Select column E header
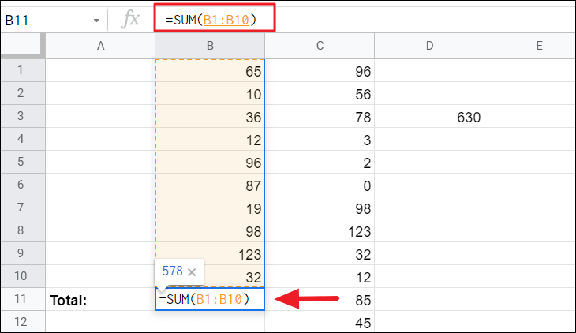576x333 pixels. pos(538,46)
